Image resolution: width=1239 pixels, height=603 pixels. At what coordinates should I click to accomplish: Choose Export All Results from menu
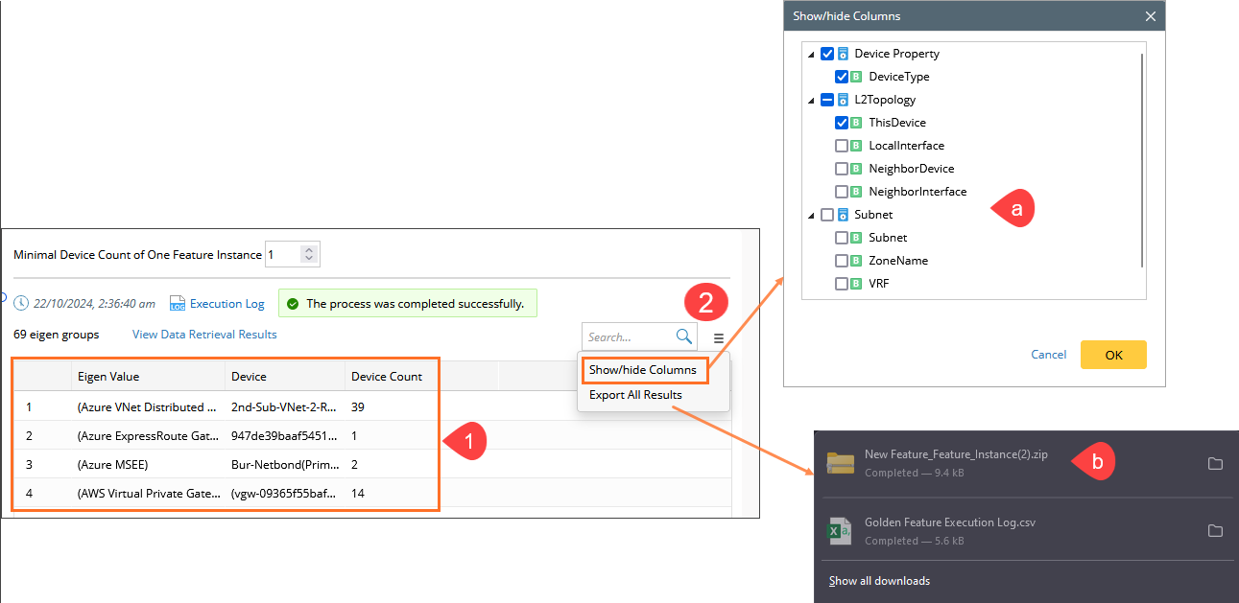click(635, 395)
